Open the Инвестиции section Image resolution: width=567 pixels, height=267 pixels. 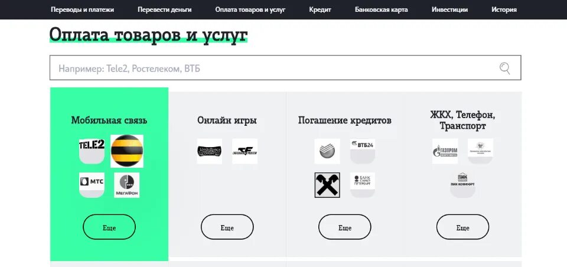click(449, 10)
